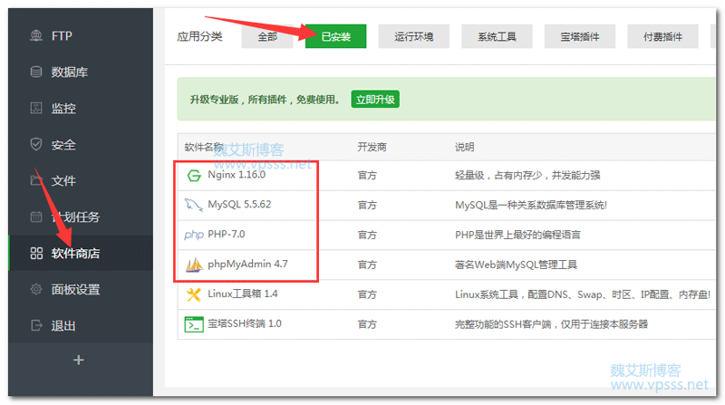
Task: Select 安全 in the sidebar
Action: point(63,145)
